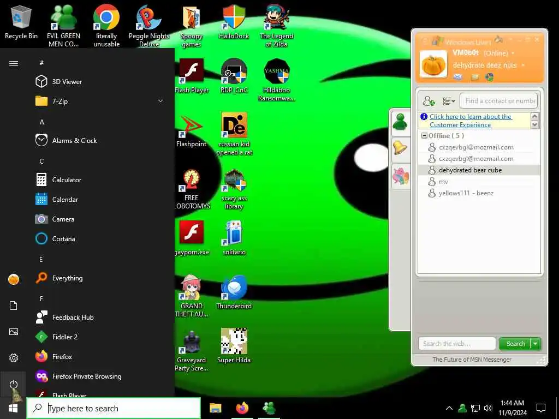This screenshot has width=559, height=419.
Task: Click the MSN Today globe icon
Action: 490,77
